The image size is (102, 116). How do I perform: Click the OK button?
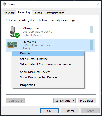[x=49, y=111]
